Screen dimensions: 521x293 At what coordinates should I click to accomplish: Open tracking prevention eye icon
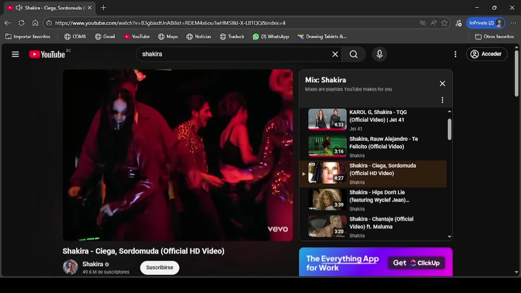tap(423, 23)
